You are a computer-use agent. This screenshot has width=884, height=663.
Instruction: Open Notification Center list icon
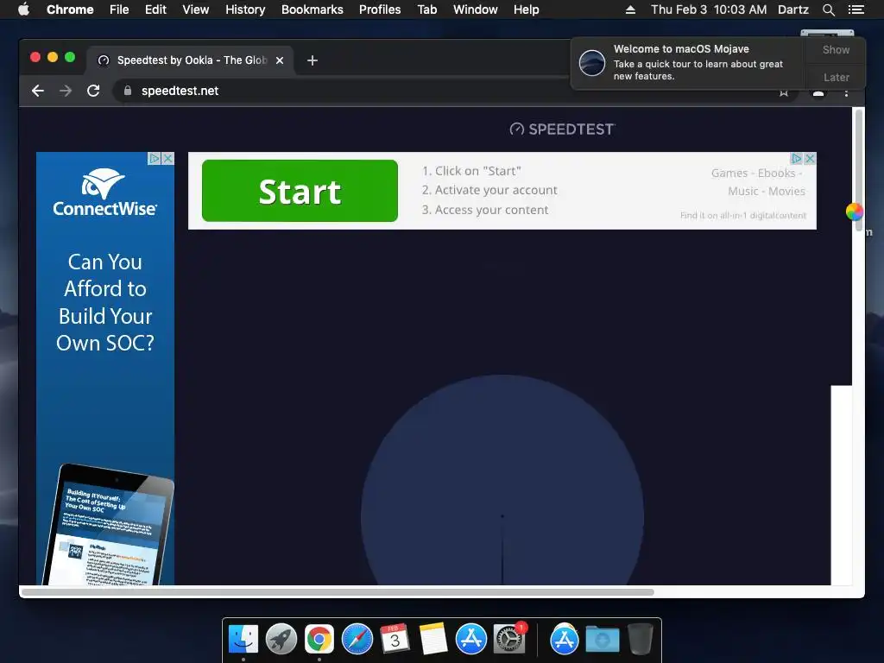(856, 9)
